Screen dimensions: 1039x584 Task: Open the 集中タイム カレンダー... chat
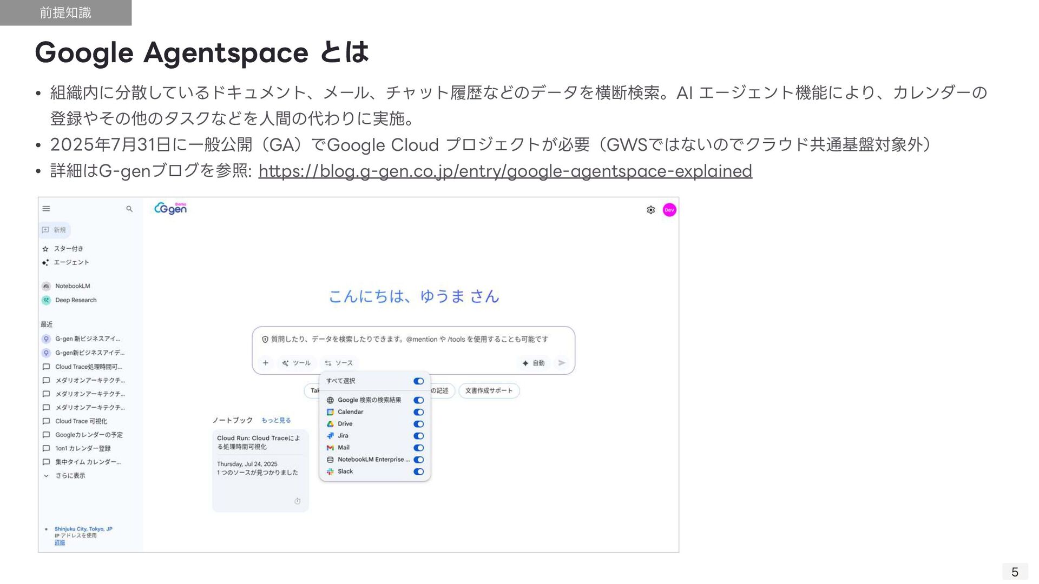82,462
